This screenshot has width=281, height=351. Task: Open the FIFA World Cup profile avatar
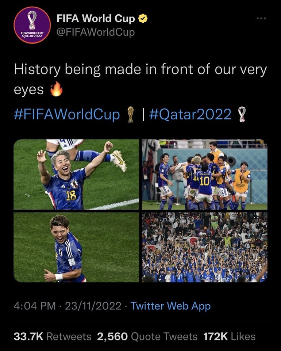coord(32,25)
